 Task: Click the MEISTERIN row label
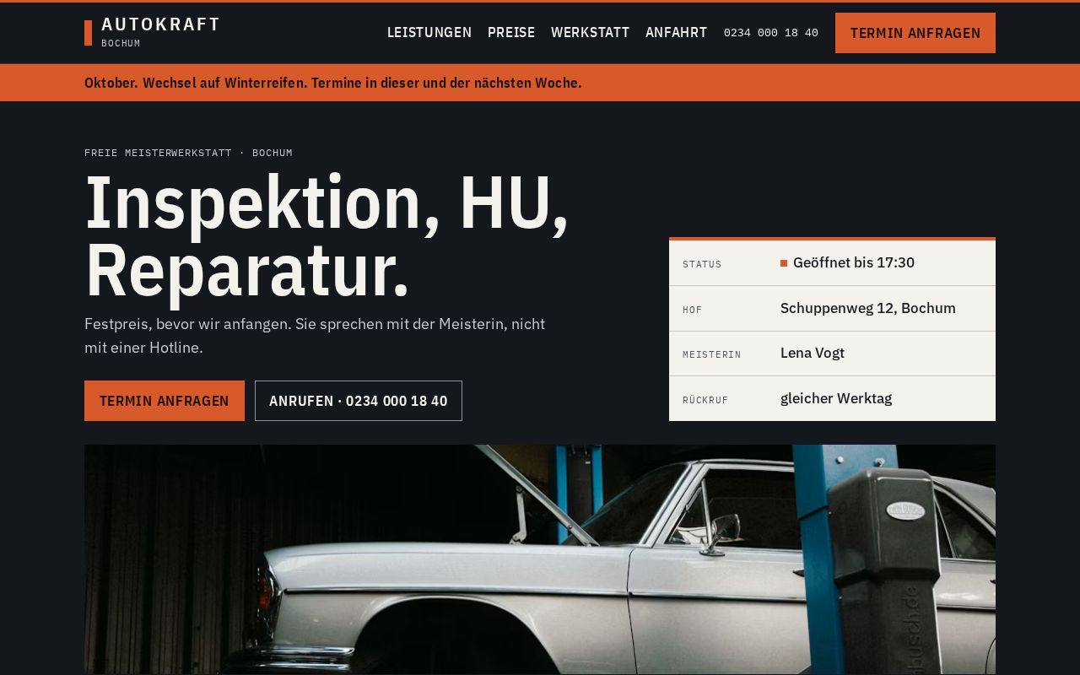click(x=712, y=354)
